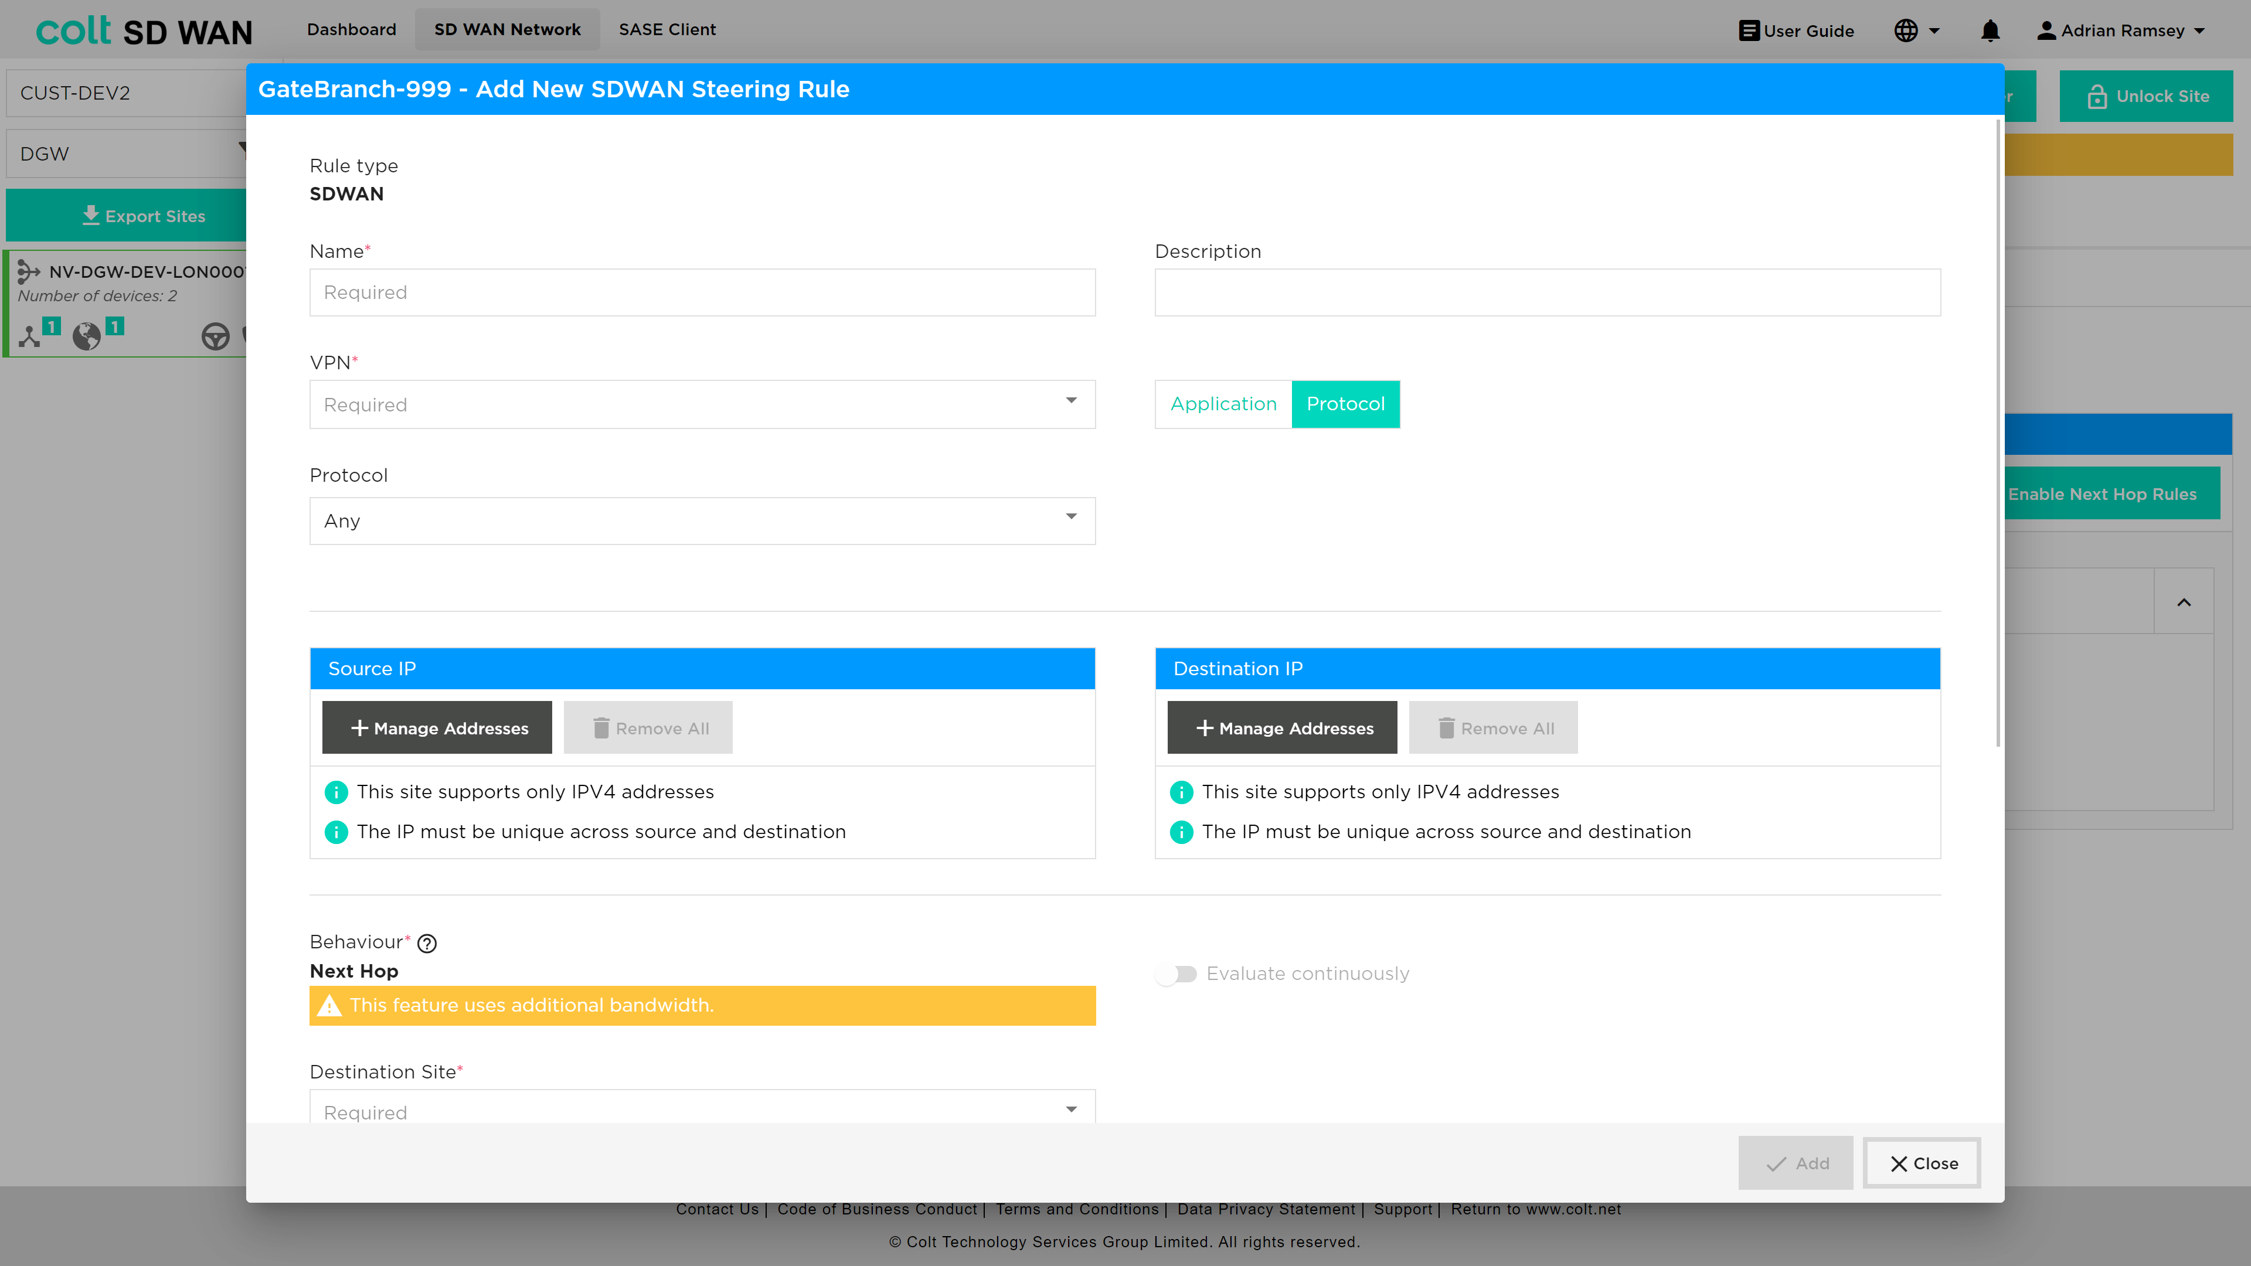Collapse the panel with the up chevron
This screenshot has width=2251, height=1266.
point(2184,602)
